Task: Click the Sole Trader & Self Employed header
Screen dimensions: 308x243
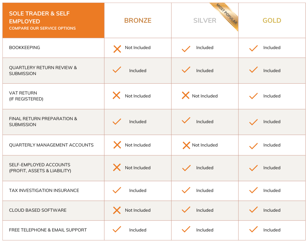Action: 39,17
